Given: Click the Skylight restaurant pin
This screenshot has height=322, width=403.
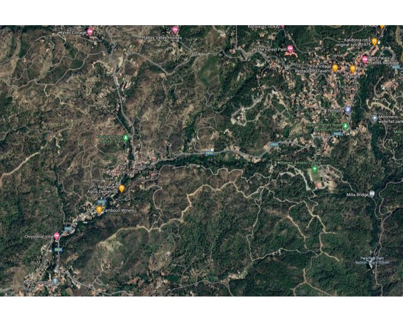Looking at the screenshot, I should point(353,69).
